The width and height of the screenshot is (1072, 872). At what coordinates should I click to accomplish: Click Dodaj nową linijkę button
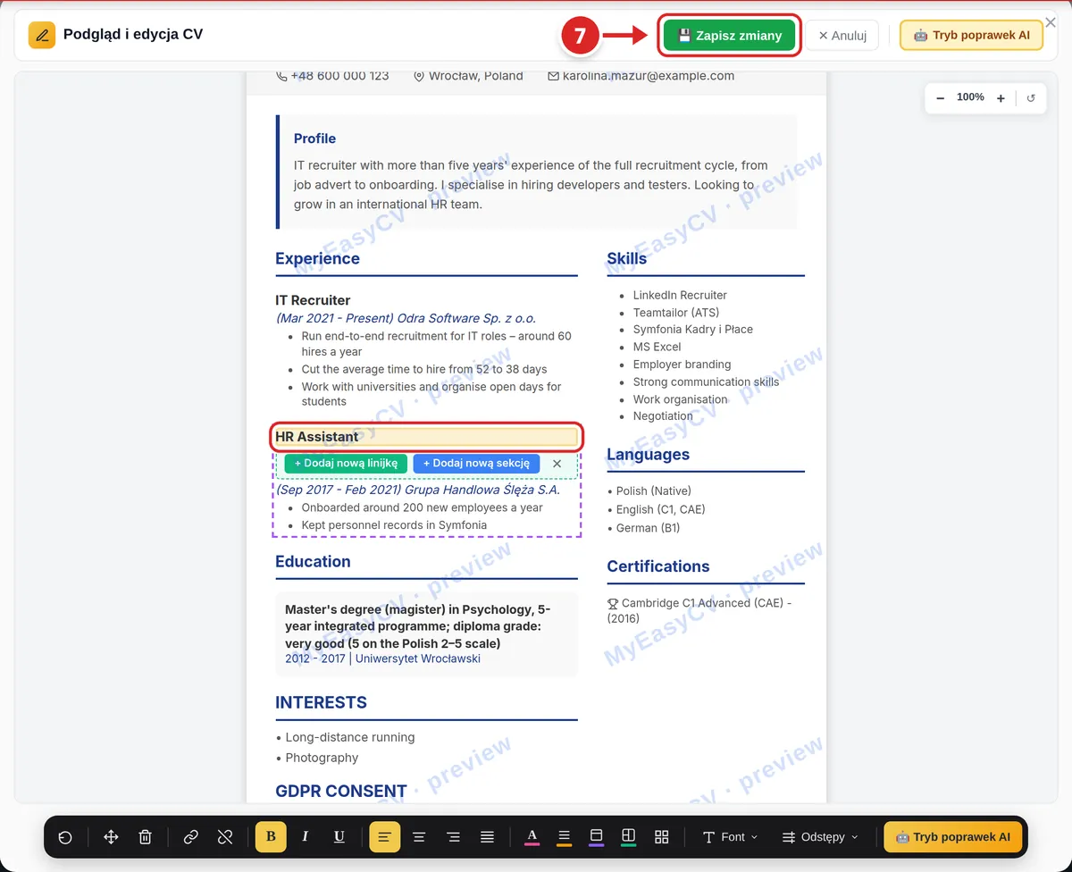346,464
